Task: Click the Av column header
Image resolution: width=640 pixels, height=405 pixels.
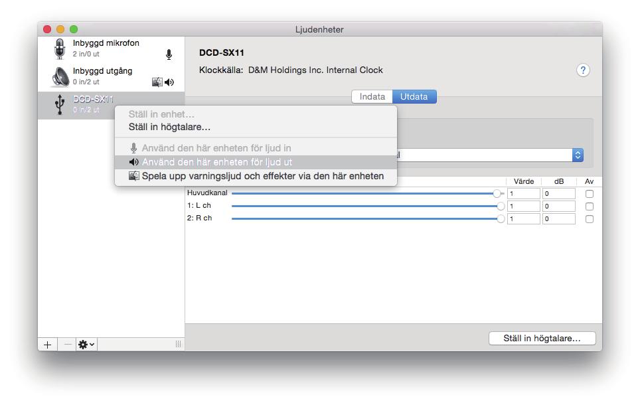Action: tap(589, 181)
